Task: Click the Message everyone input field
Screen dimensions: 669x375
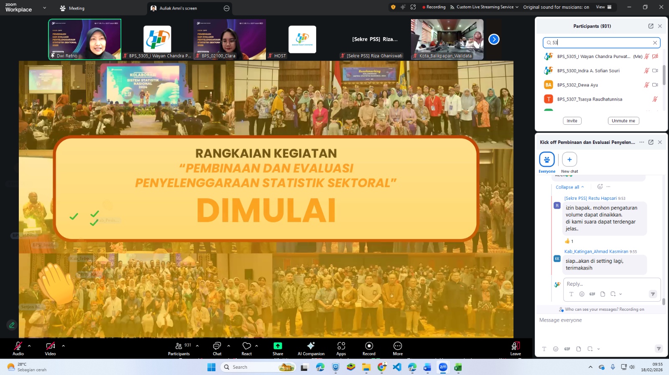Action: point(600,320)
